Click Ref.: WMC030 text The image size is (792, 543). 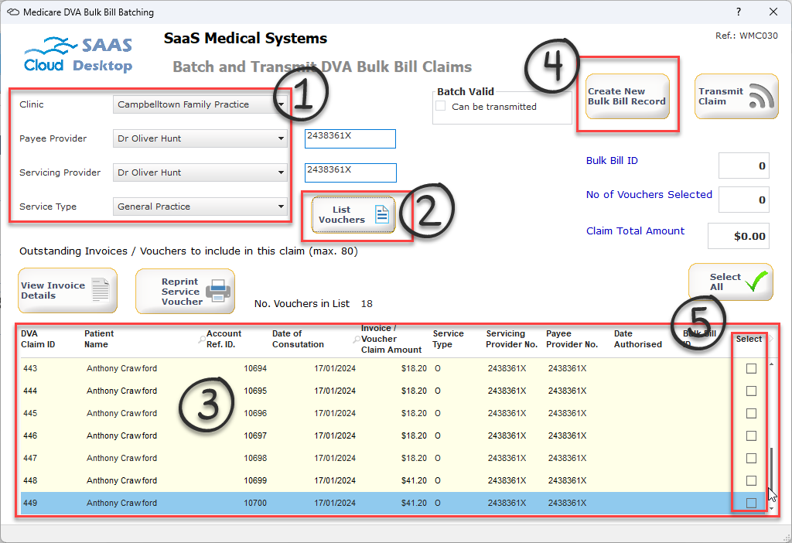(746, 36)
